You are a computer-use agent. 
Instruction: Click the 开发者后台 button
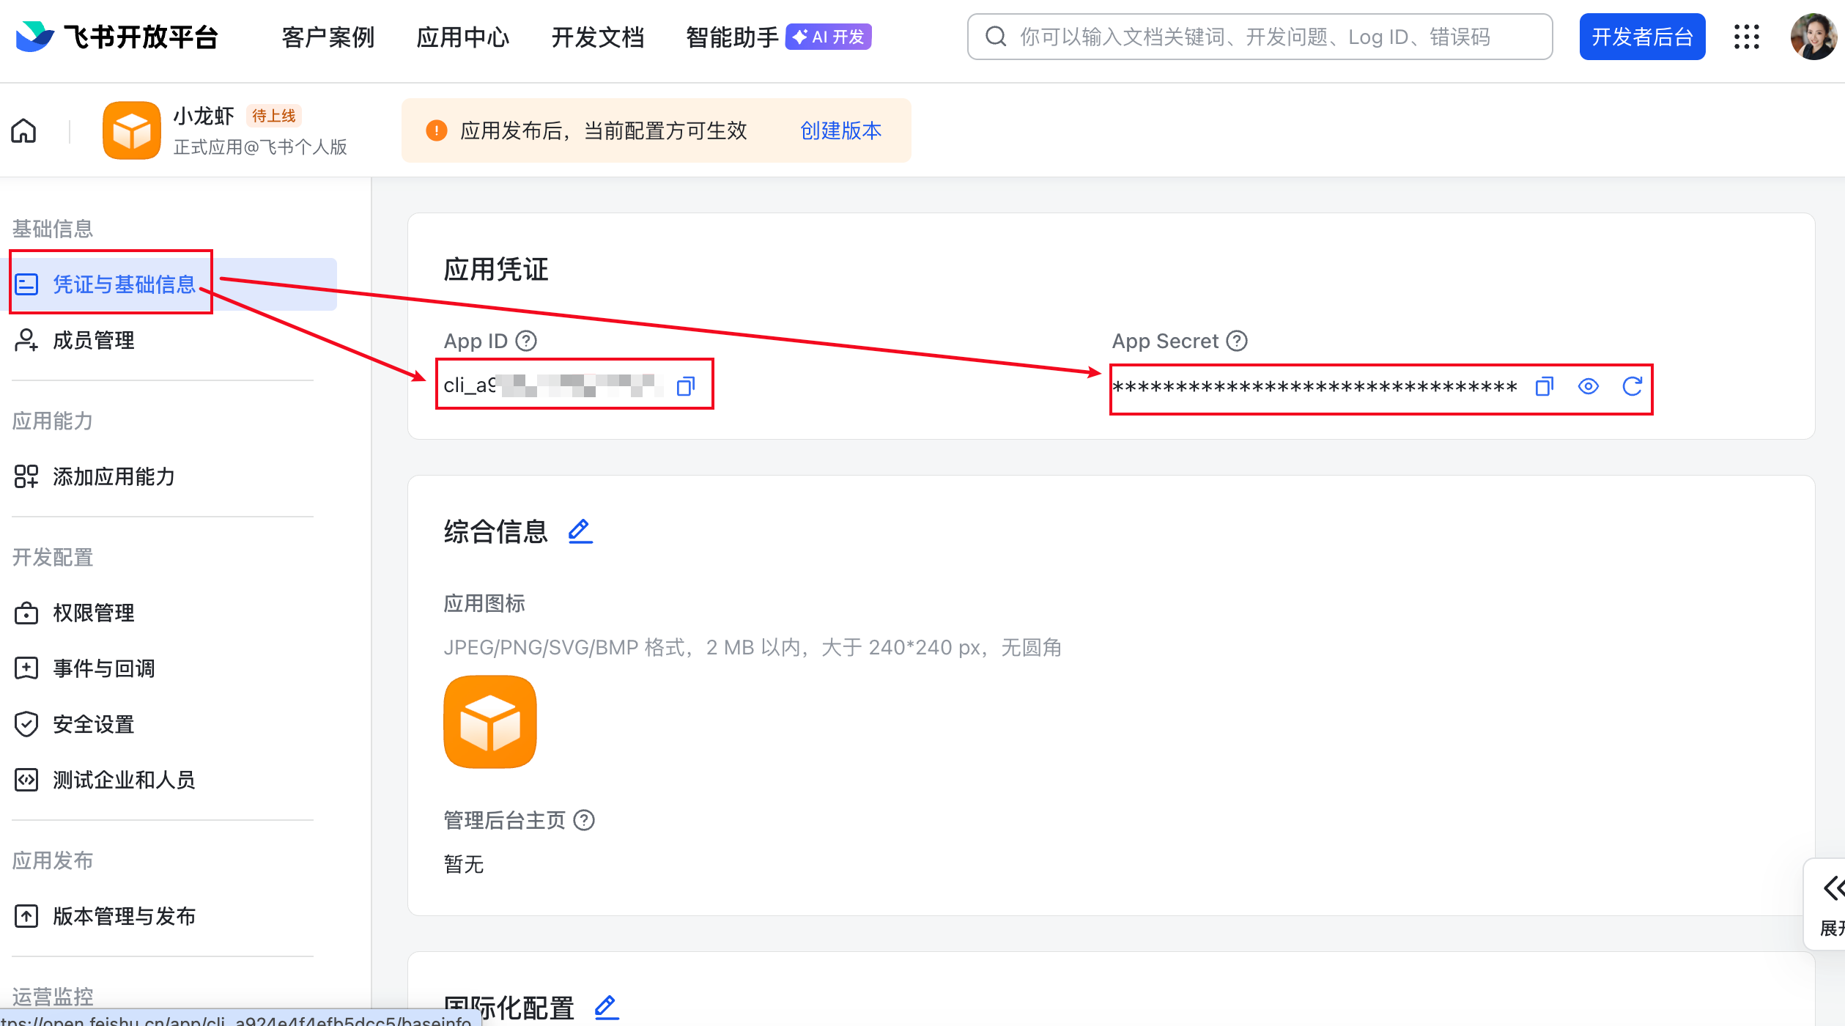[1641, 37]
